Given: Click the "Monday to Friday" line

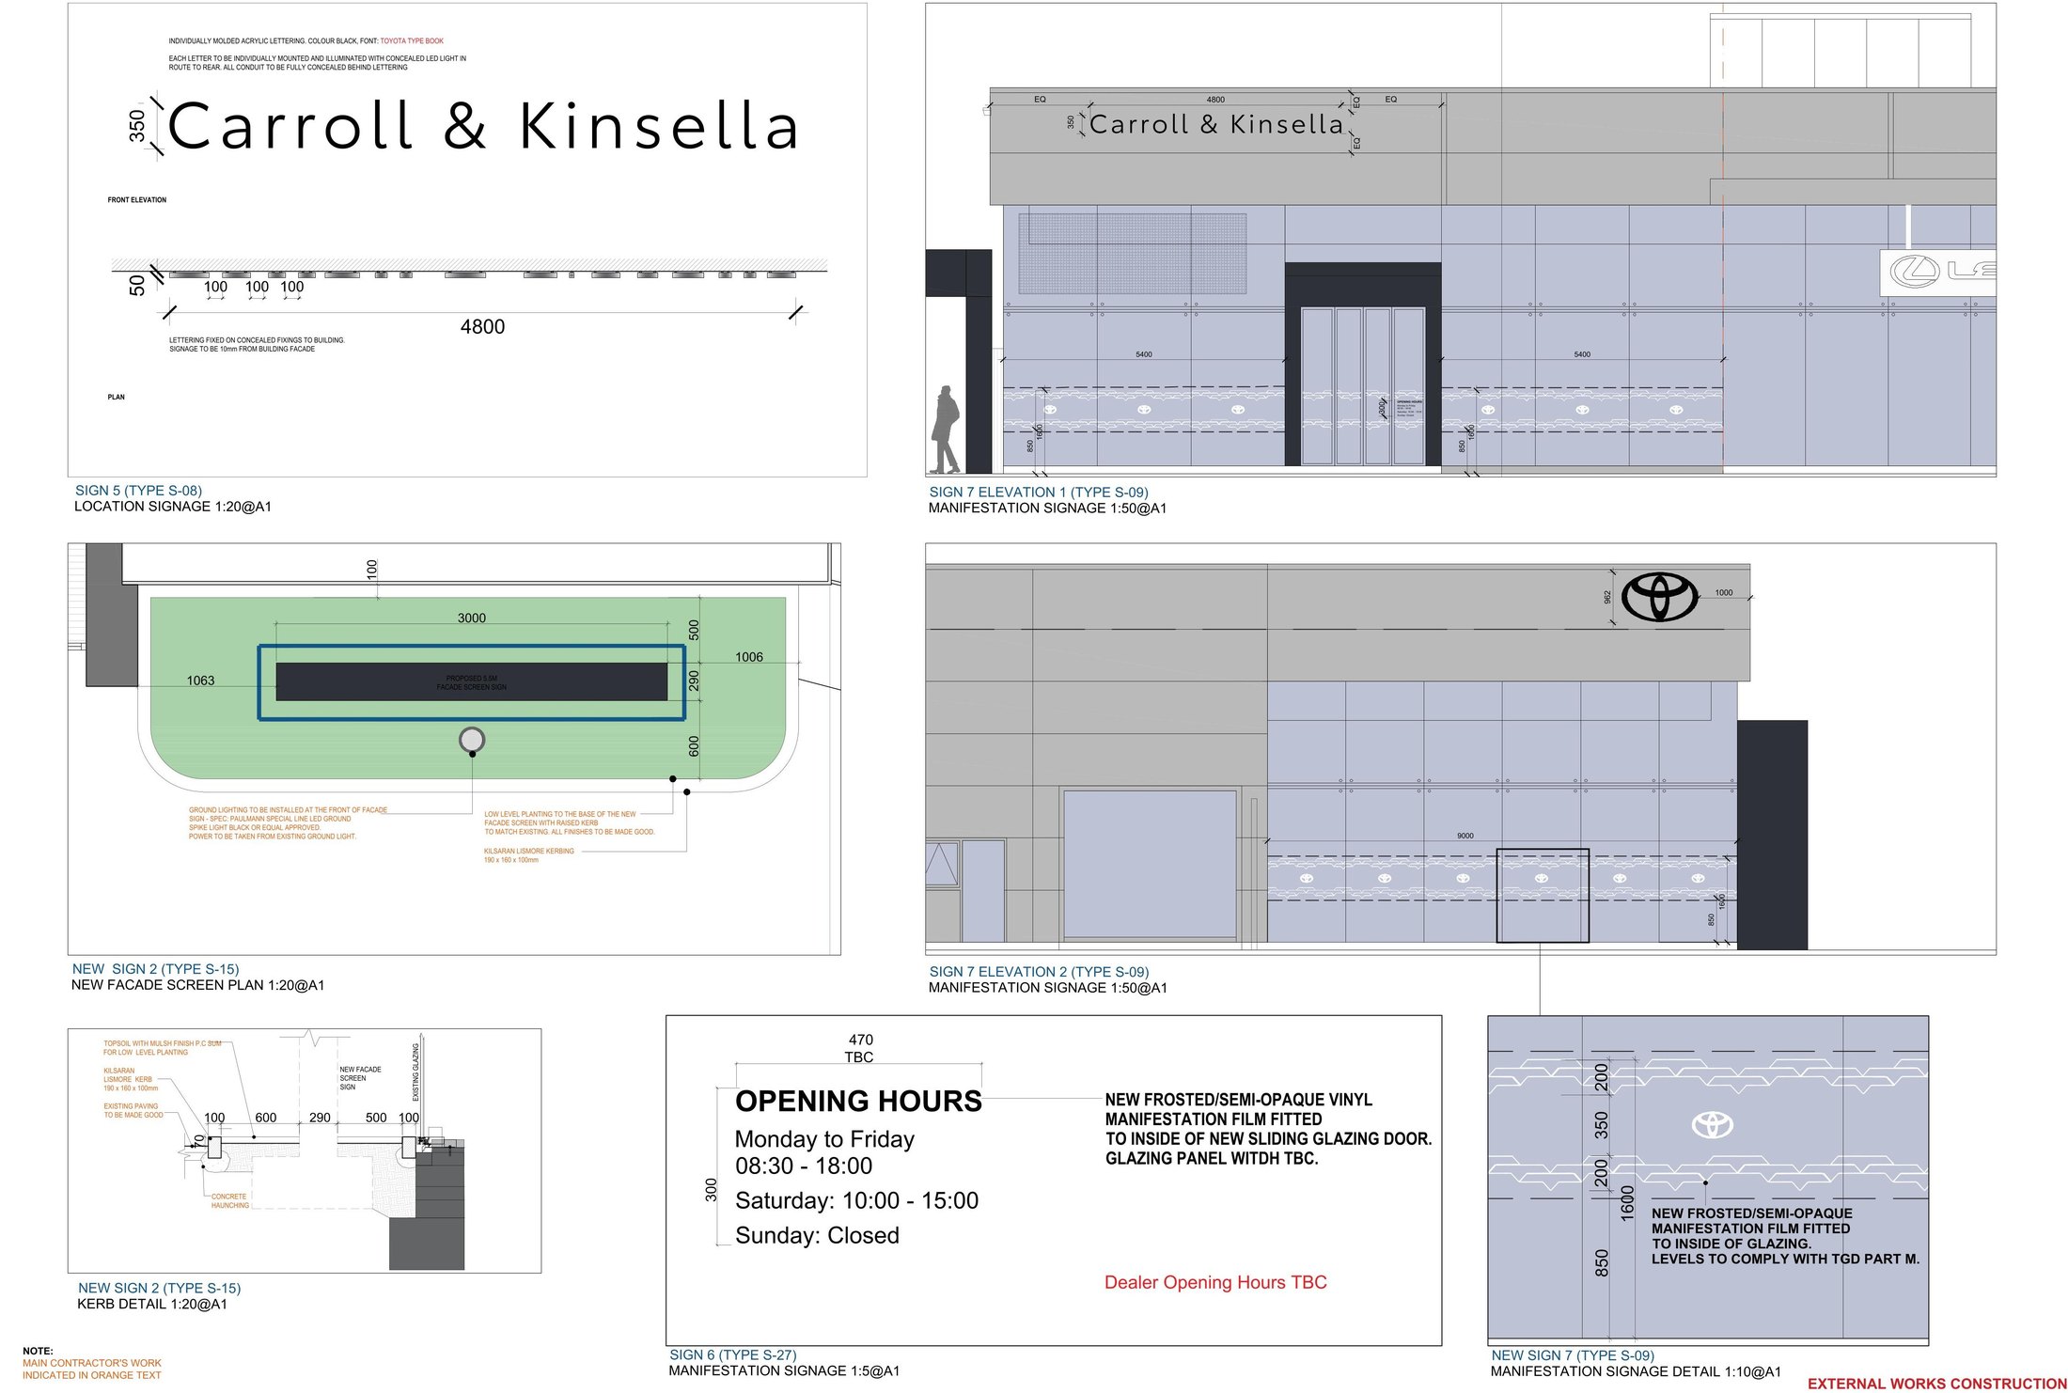Looking at the screenshot, I should click(x=824, y=1139).
